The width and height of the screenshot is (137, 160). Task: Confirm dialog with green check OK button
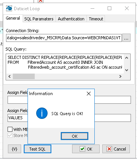point(86,149)
